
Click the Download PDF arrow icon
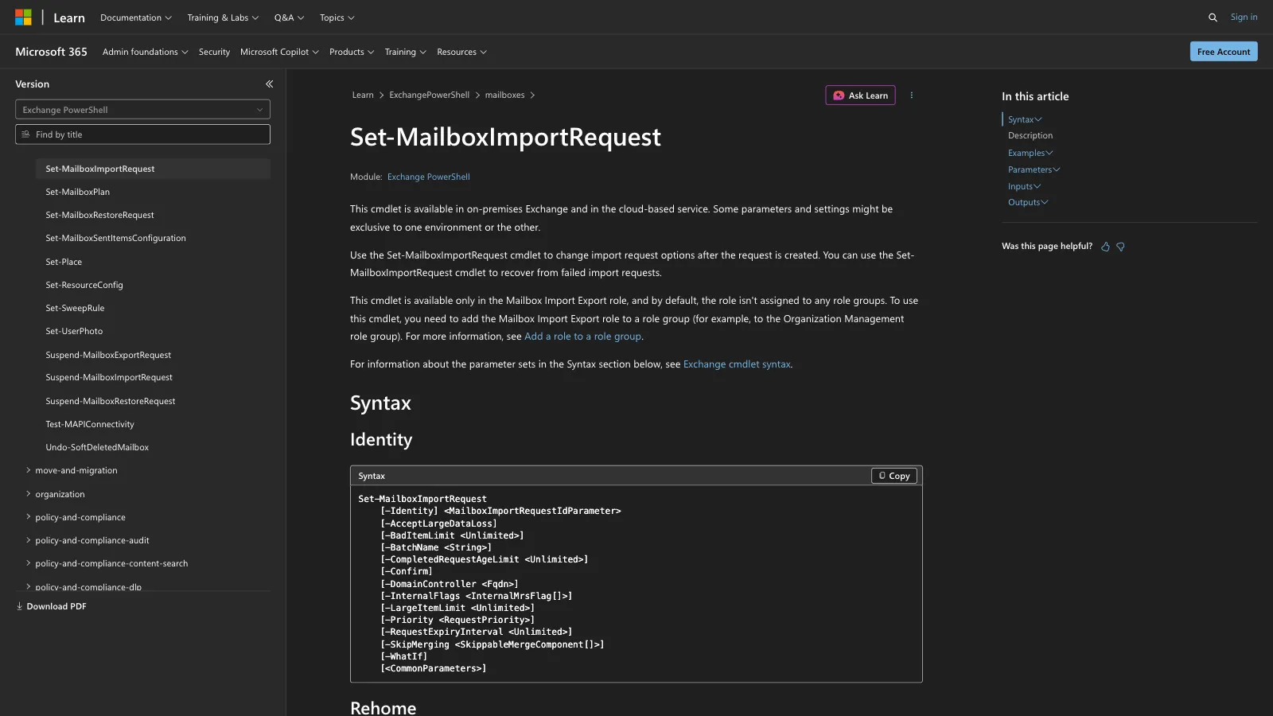coord(19,606)
